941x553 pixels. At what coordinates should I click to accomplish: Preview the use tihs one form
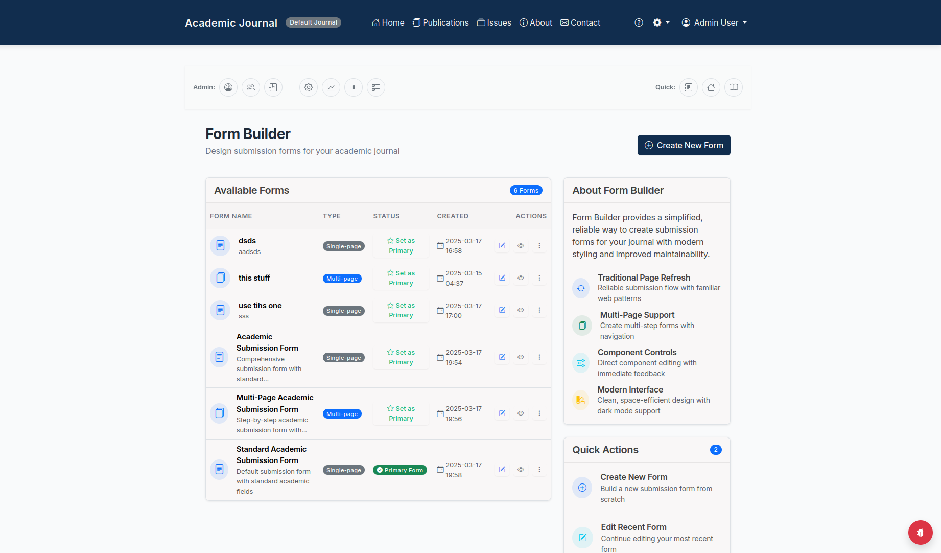(521, 310)
